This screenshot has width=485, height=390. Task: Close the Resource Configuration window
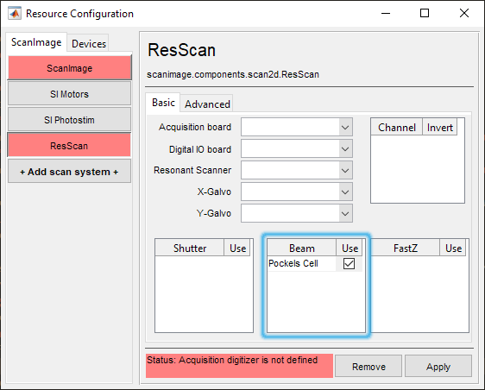coord(464,13)
